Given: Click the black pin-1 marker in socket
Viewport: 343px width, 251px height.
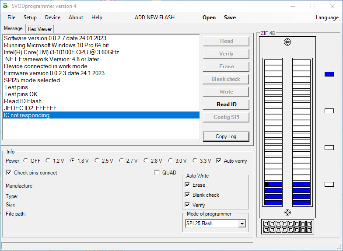Looking at the screenshot, I should point(266,185).
